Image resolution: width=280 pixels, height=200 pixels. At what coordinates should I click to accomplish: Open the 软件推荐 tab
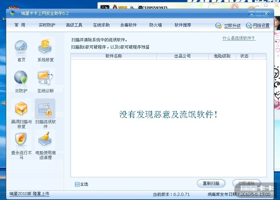tap(183, 25)
